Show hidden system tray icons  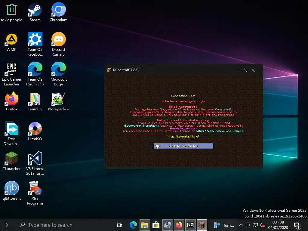click(x=241, y=225)
